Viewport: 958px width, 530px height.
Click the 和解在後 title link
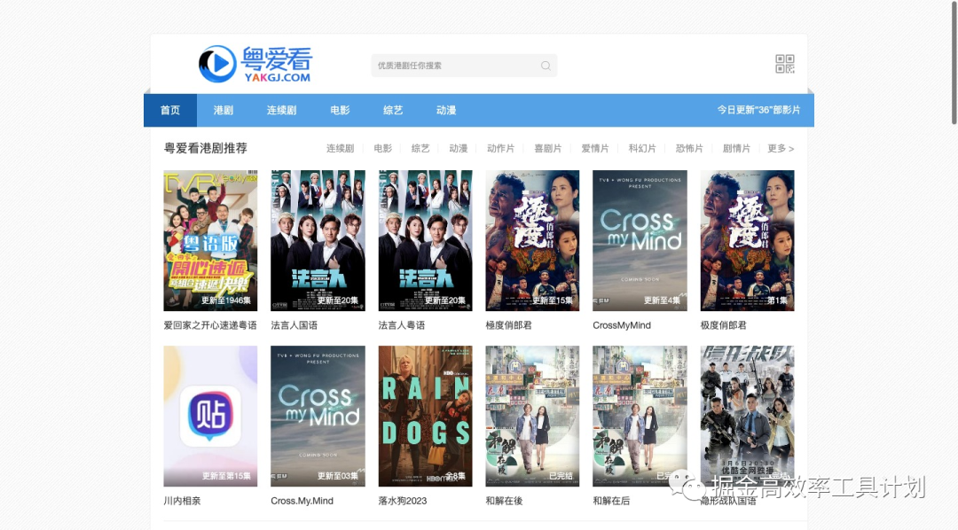pos(504,501)
